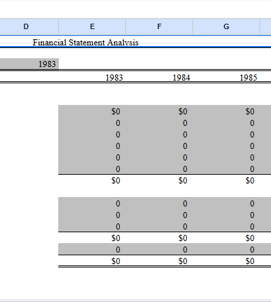Click the first white $0 total under 1985
The height and width of the screenshot is (302, 271).
point(226,180)
